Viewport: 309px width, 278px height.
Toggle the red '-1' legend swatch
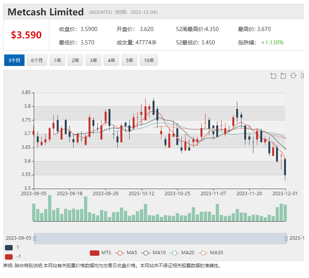tap(9, 257)
